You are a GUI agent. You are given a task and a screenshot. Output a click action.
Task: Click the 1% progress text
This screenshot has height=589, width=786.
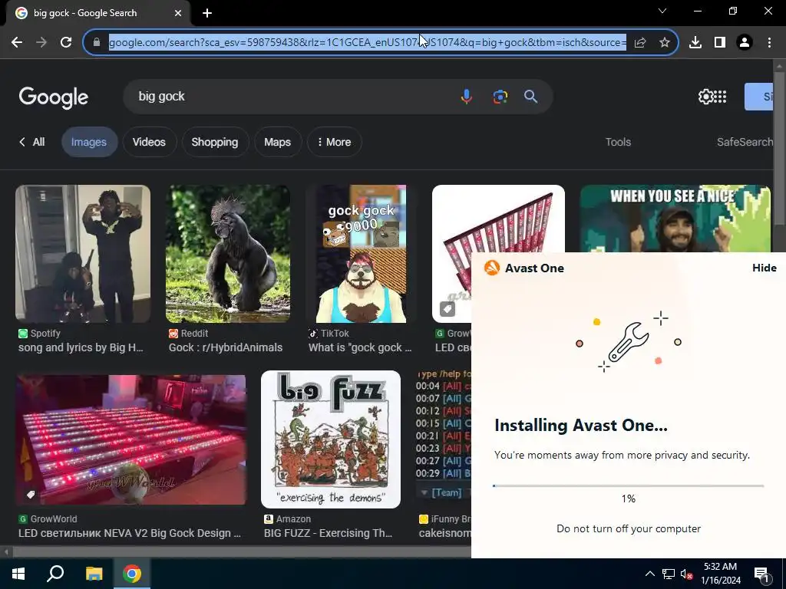628,499
